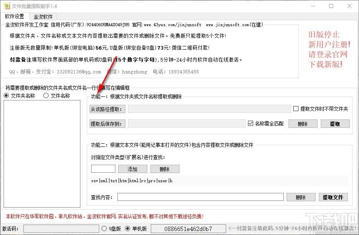Image resolution: width=359 pixels, height=235 pixels.
Task: Click the 提取后保存到 button
Action: tap(107, 124)
